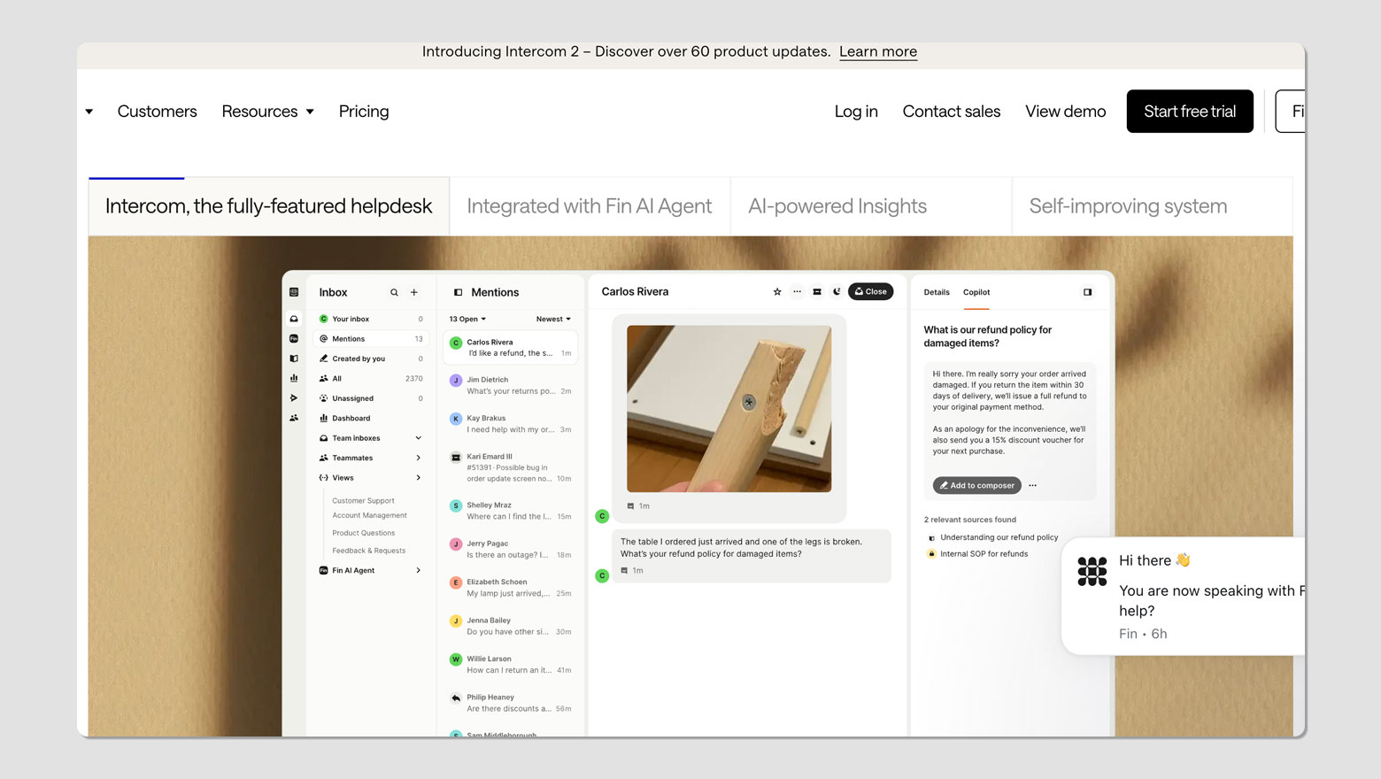Star the Carlos Rivera conversation

pos(777,291)
